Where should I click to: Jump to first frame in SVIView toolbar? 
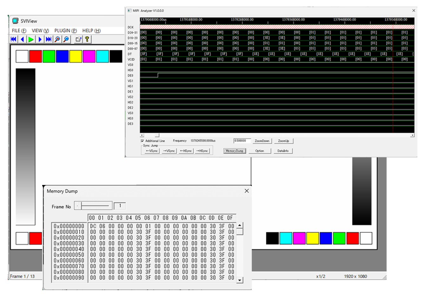(x=14, y=39)
